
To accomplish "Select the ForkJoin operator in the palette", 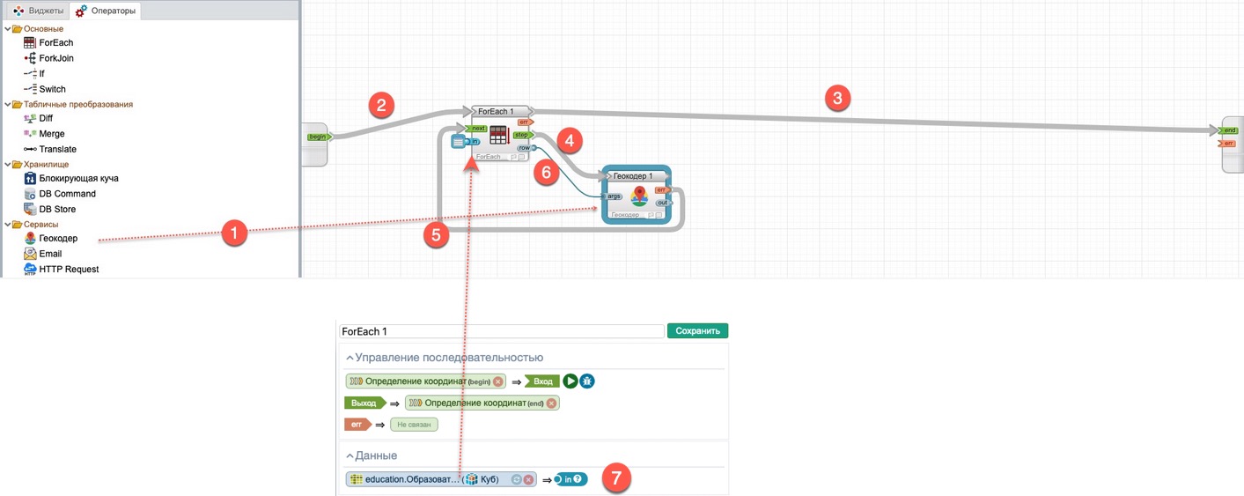I will click(x=55, y=58).
